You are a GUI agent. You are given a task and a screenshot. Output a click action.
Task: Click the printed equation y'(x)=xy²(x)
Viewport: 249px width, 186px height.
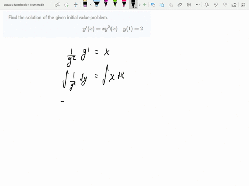(x=100, y=28)
